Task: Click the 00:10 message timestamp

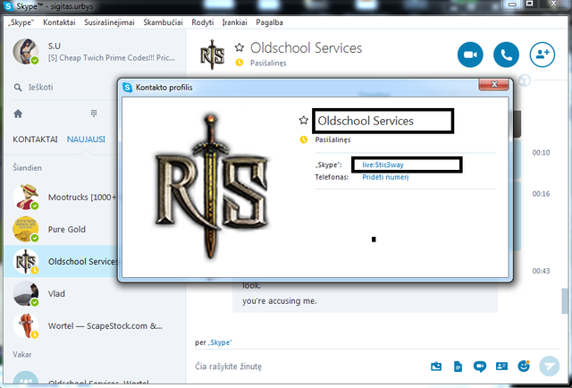Action: (x=541, y=153)
